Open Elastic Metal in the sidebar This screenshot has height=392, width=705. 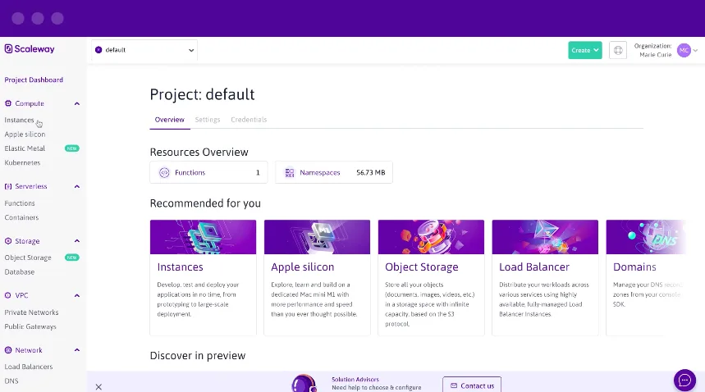[x=25, y=148]
